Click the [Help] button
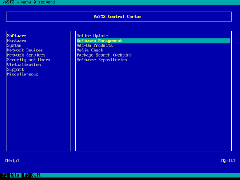240x180 pixels. point(12,160)
